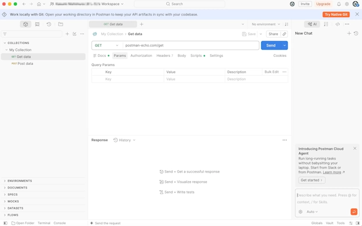Open the tabs list chevron

tap(242, 24)
